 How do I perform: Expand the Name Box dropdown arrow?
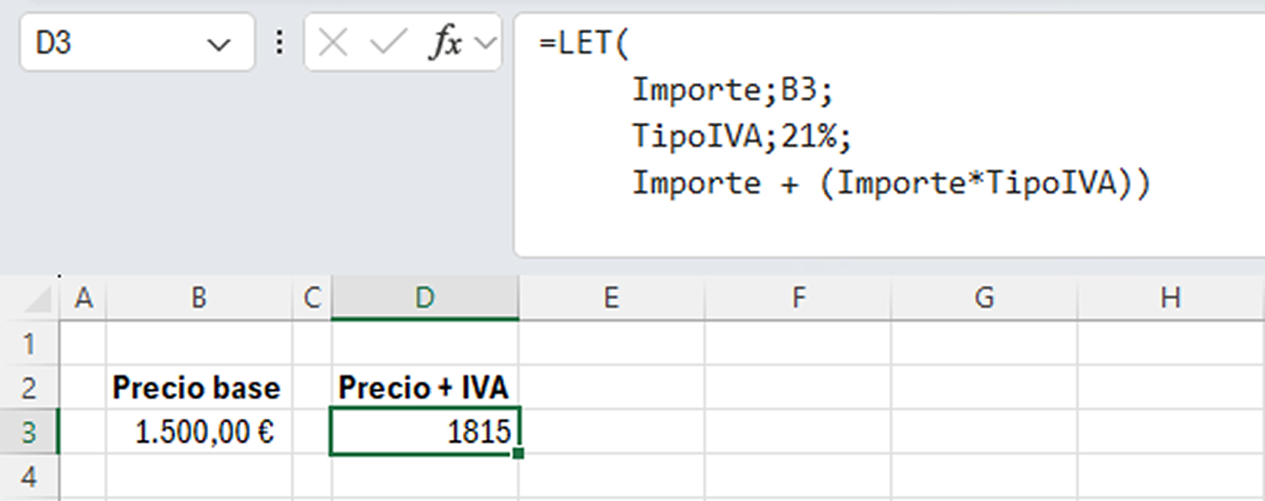[218, 44]
